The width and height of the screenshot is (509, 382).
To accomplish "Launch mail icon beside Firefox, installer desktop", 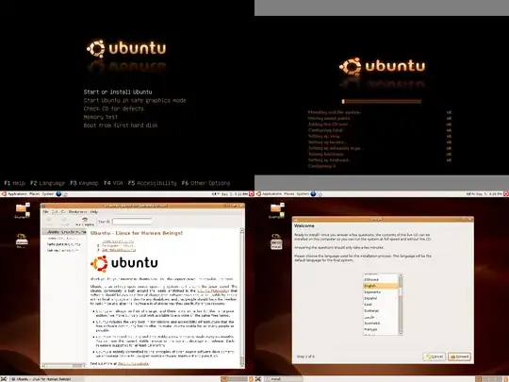I will [320, 194].
